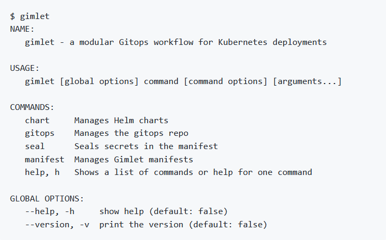Click the GLOBAL OPTIONS: heading
The image size is (386, 240).
(47, 198)
